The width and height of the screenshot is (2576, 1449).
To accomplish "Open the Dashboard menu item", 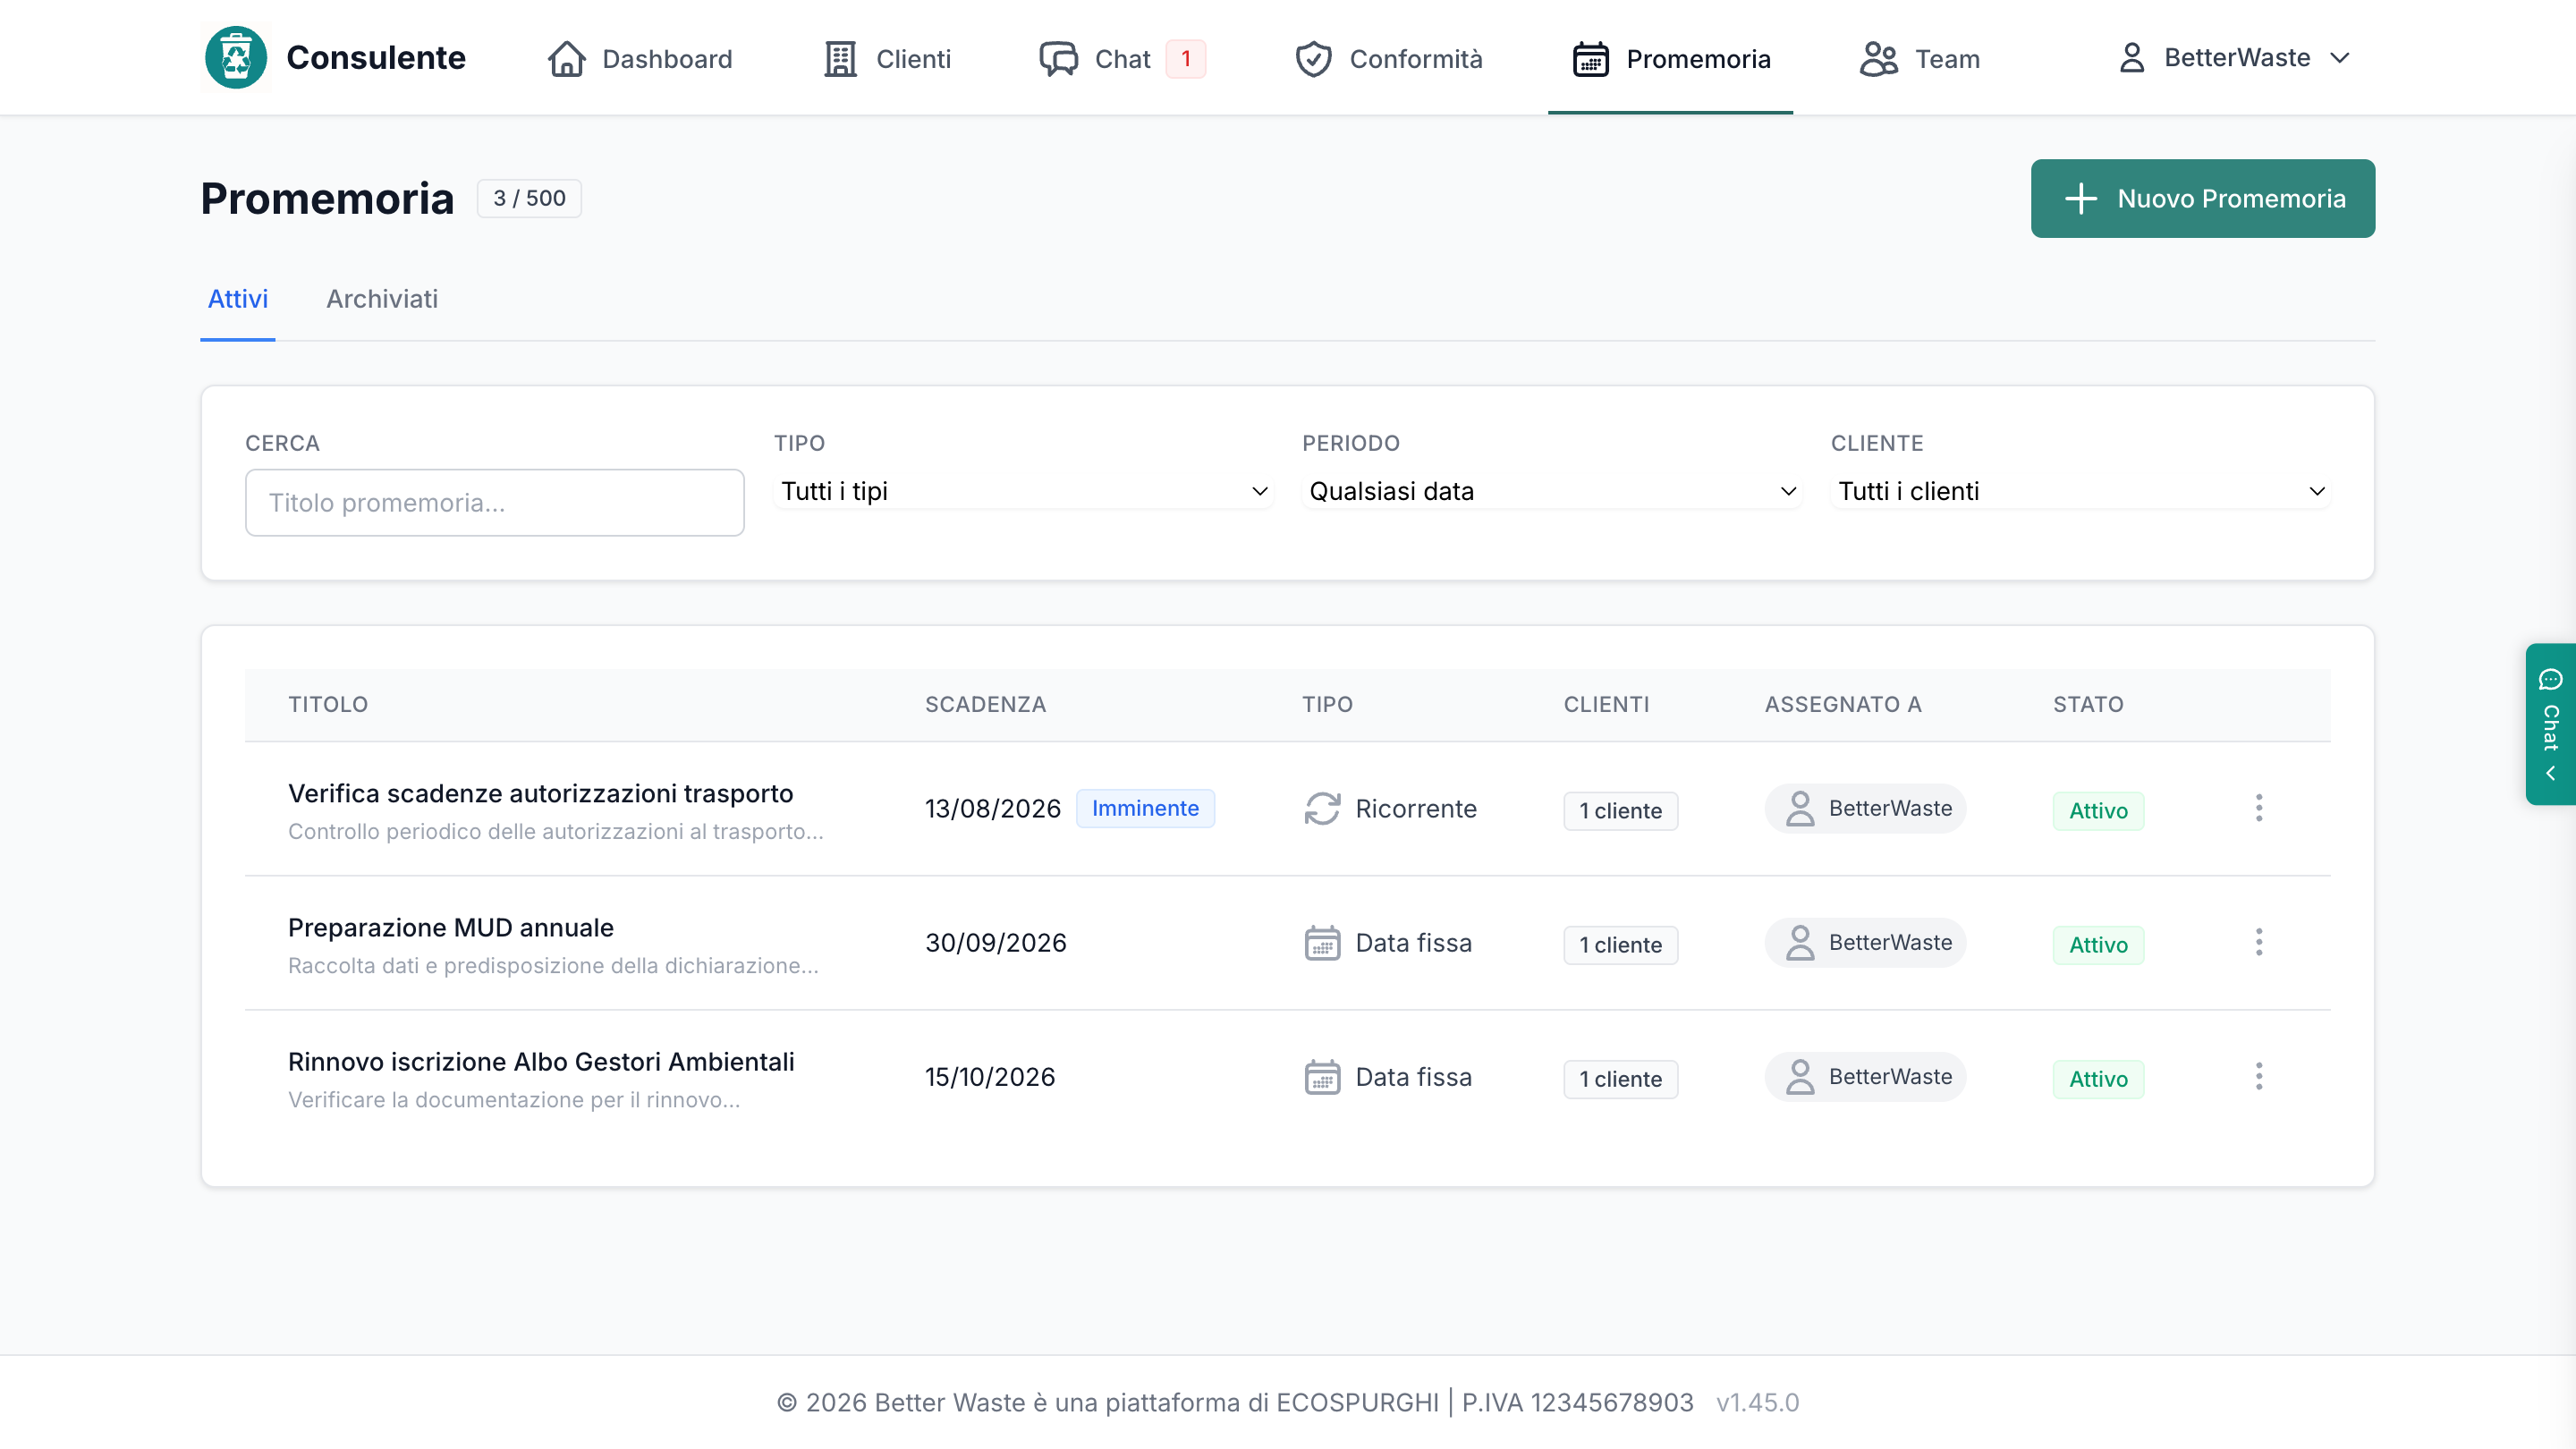I will coord(640,59).
